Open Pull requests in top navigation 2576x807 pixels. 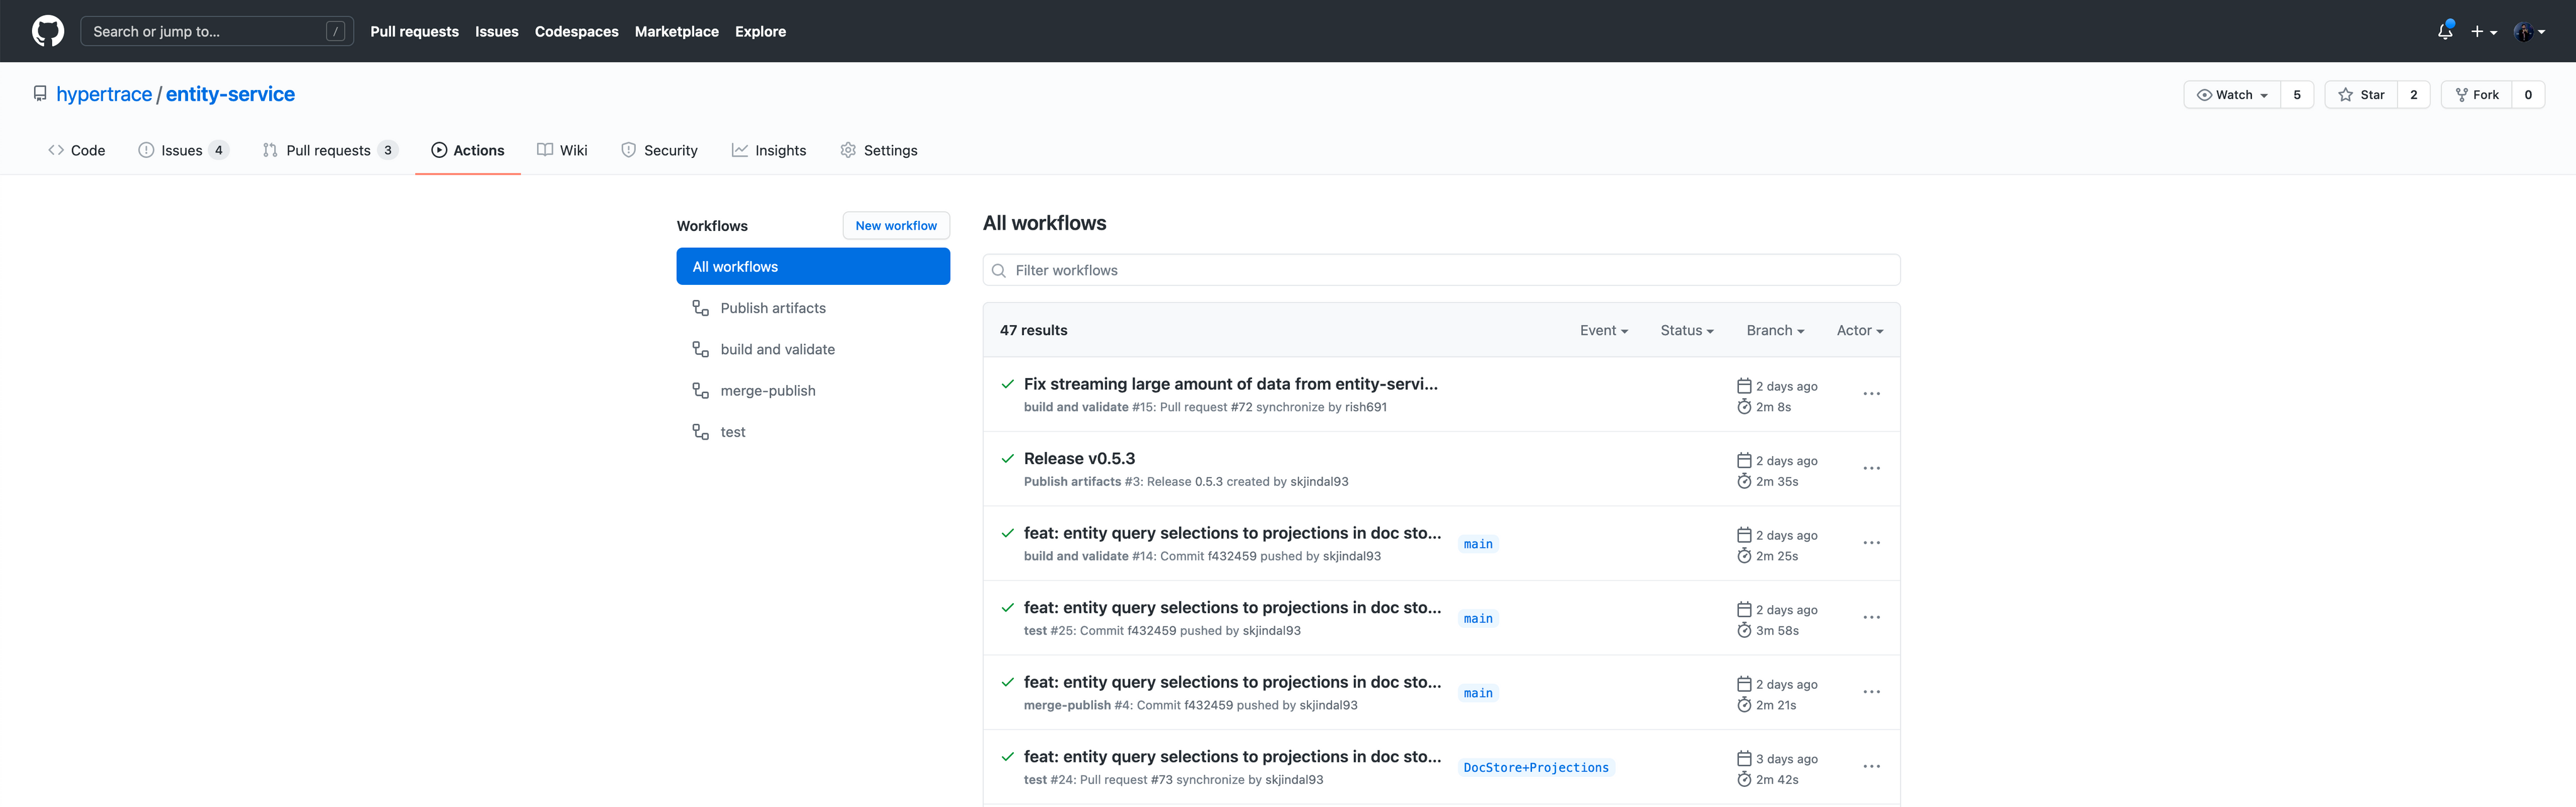click(x=414, y=31)
